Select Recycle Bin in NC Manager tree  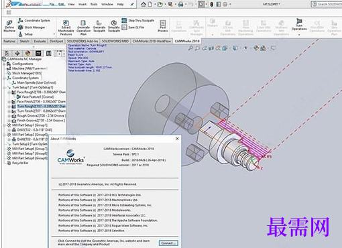pos(18,163)
